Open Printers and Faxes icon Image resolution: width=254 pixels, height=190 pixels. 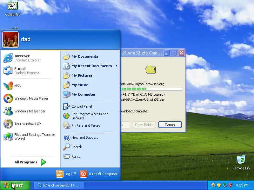click(66, 125)
